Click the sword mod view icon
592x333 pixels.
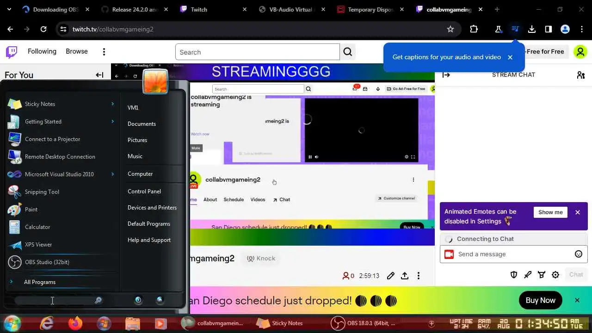(528, 275)
